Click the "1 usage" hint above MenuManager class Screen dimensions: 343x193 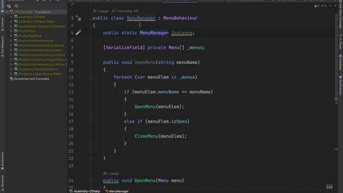[101, 11]
